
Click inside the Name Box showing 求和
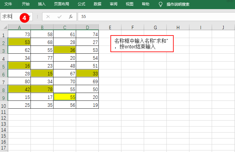pos(16,16)
